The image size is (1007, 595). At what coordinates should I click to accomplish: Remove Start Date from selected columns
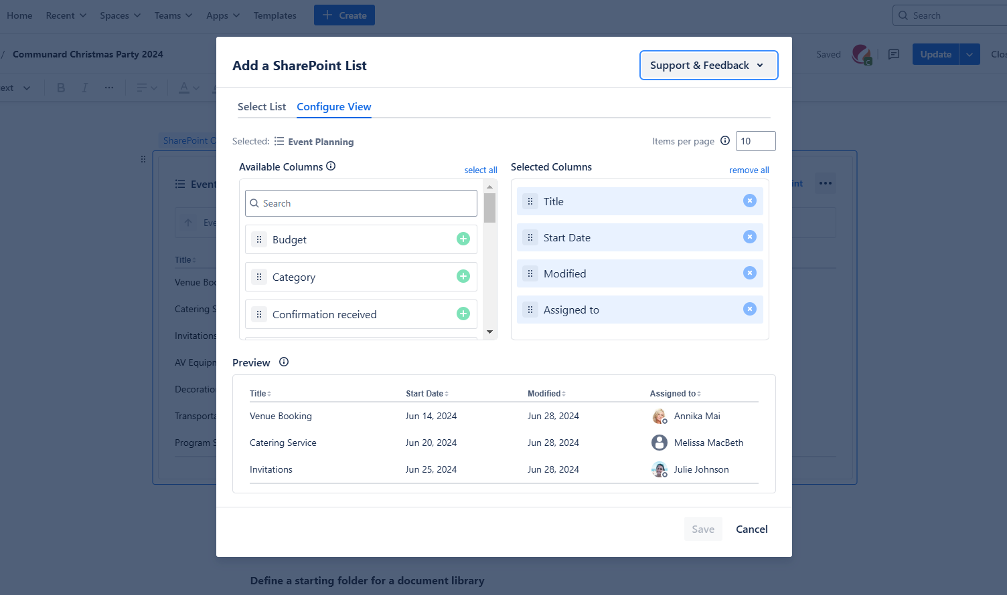[749, 237]
